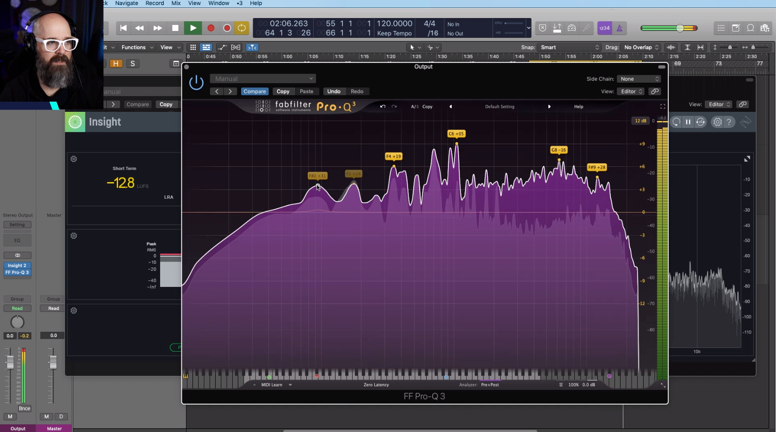This screenshot has width=776, height=432.
Task: Open the Record menu in the menu bar
Action: click(155, 3)
